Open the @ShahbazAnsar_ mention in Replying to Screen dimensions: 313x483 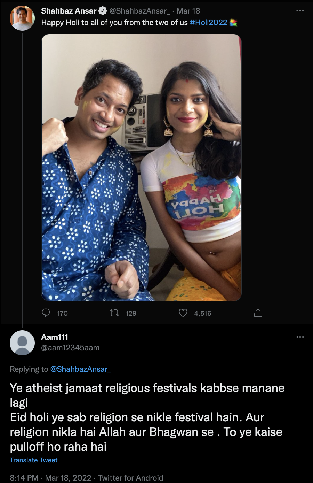[x=80, y=369]
